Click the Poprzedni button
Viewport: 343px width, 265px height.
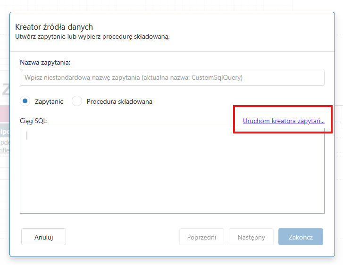pyautogui.click(x=201, y=237)
